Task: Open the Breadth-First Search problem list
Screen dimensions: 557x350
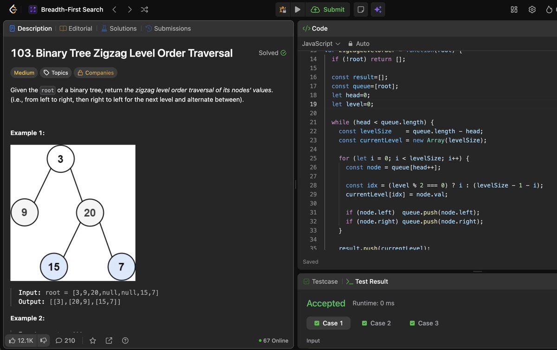Action: click(x=66, y=9)
